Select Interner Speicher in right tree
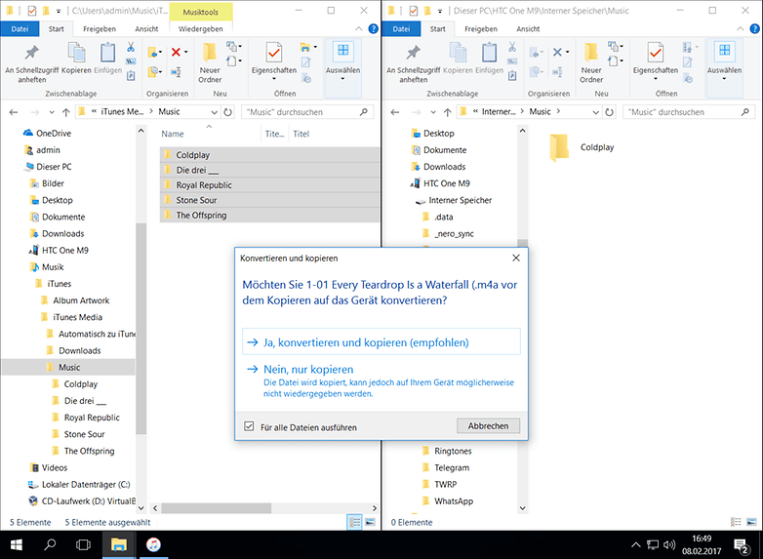Screen dimensions: 763x559 [460, 200]
